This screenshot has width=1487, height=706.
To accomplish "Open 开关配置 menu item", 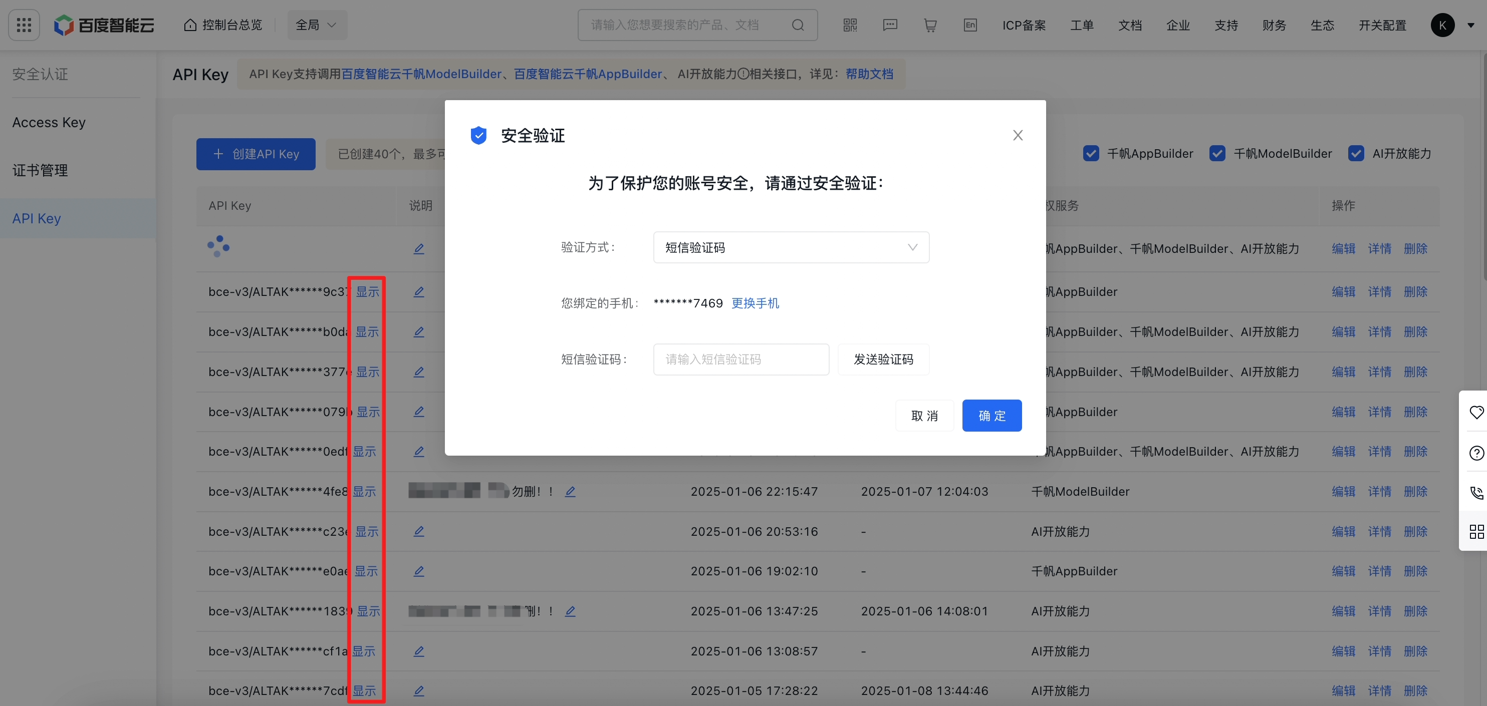I will click(1382, 25).
